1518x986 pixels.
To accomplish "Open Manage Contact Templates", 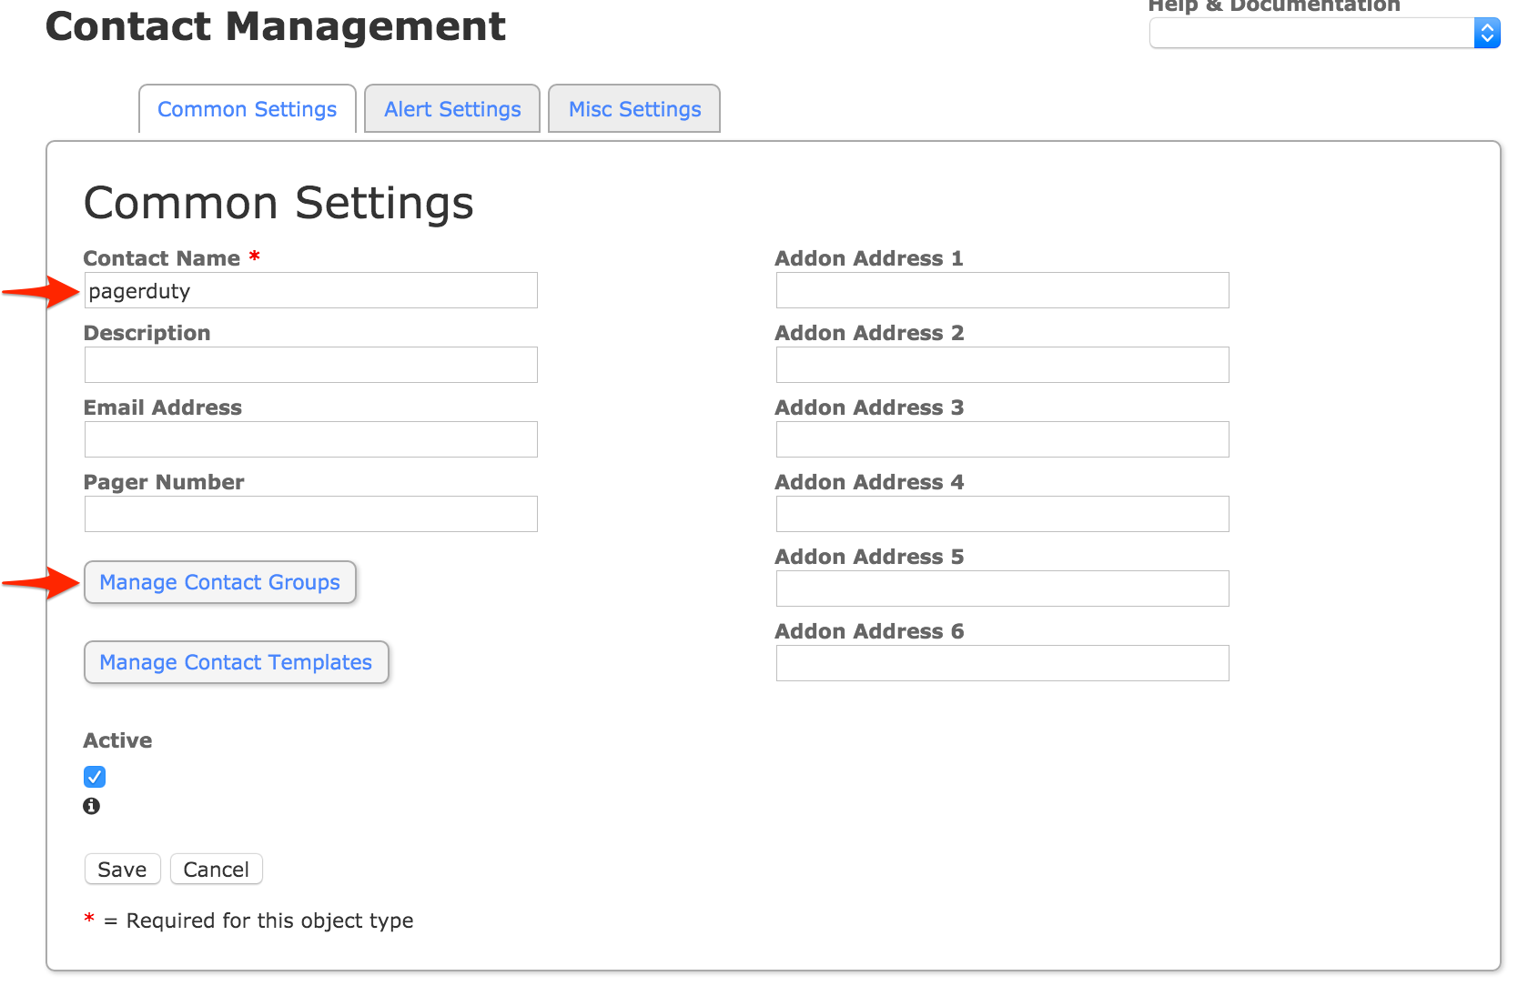I will point(236,662).
